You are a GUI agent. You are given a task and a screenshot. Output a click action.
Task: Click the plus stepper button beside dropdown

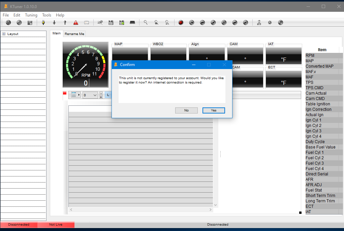(x=101, y=97)
